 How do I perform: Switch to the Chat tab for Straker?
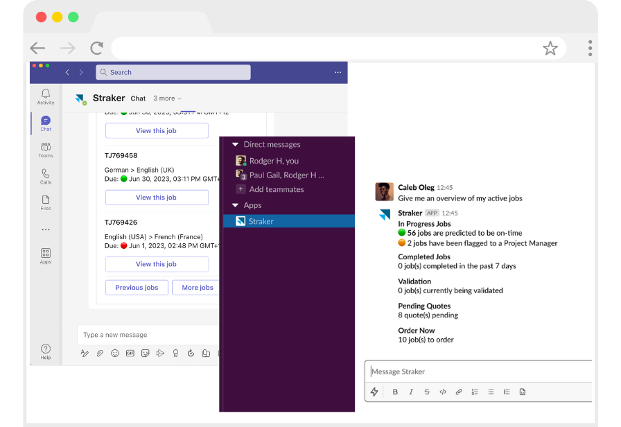(x=138, y=98)
